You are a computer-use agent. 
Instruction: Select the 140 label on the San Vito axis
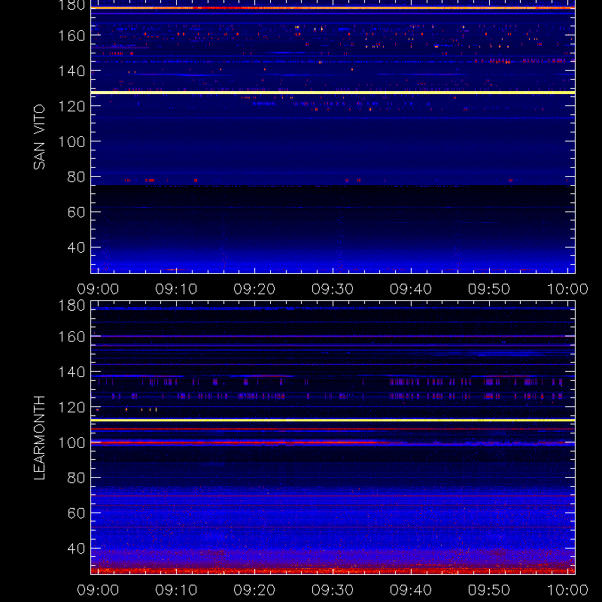(x=71, y=71)
